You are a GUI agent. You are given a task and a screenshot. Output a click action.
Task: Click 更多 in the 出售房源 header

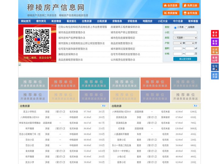click(104, 106)
